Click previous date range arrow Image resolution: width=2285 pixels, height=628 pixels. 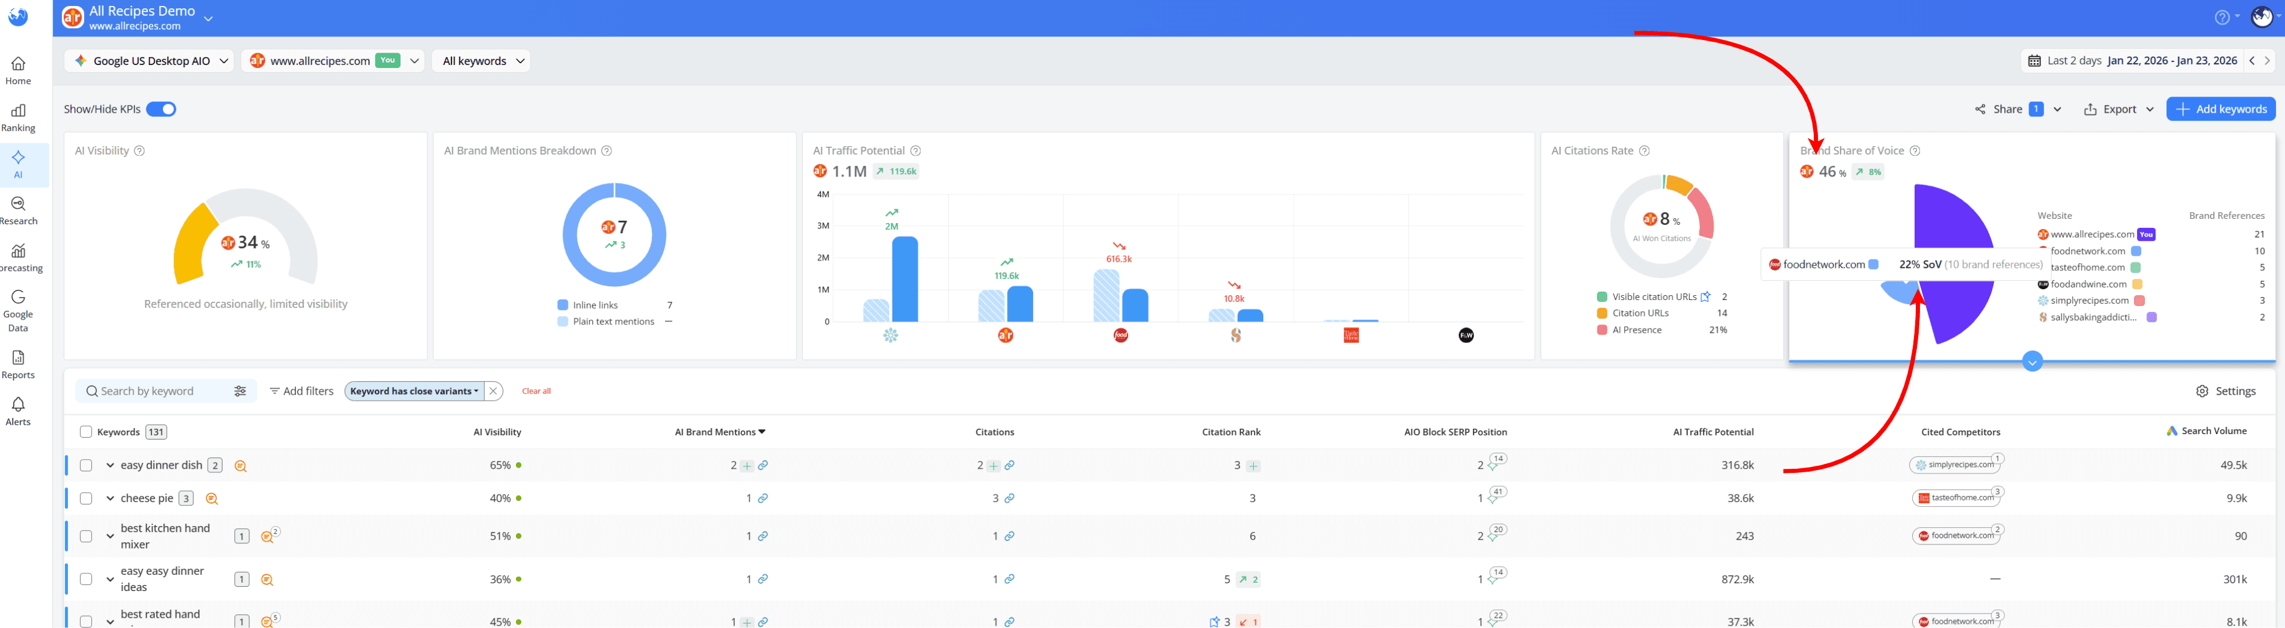coord(2251,60)
